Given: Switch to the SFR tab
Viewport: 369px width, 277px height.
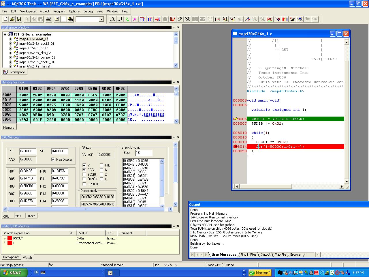Looking at the screenshot, I should (x=18, y=216).
